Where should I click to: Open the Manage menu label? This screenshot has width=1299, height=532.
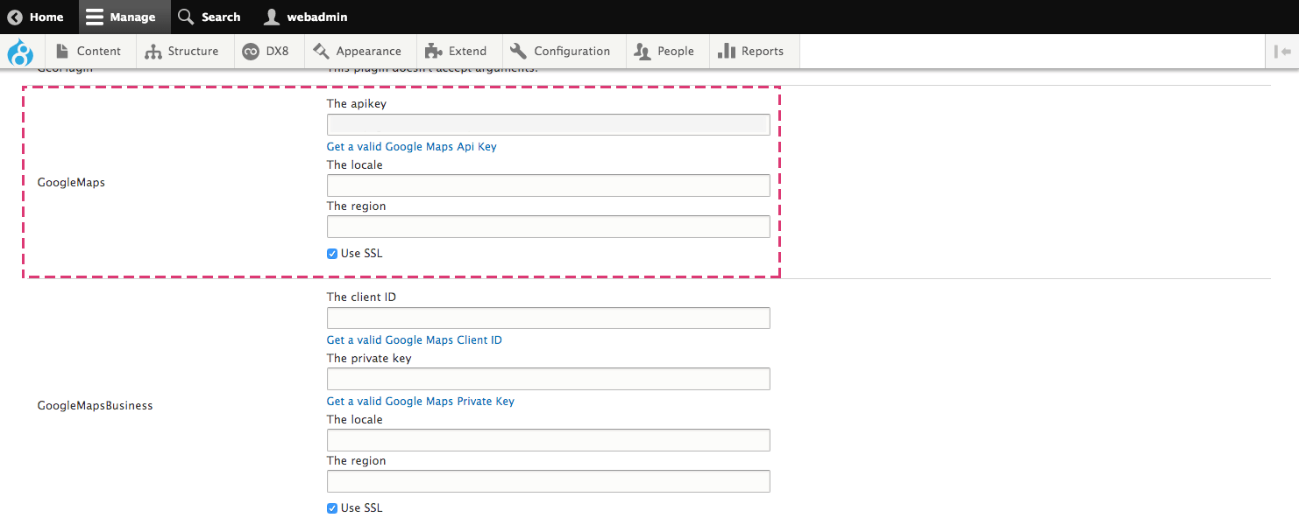132,17
